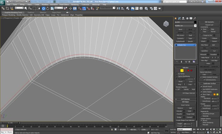Open the Modify command panel tab
Image resolution: width=222 pixels, height=134 pixels.
click(x=179, y=18)
